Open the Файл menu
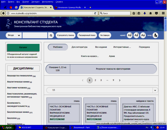 click(x=3, y=2)
